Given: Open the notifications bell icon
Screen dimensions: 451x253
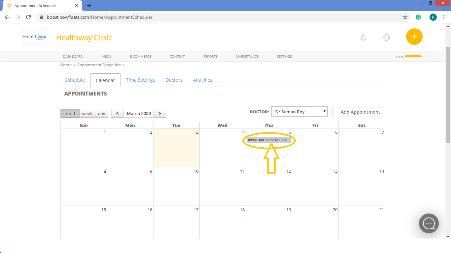Looking at the screenshot, I should (363, 38).
